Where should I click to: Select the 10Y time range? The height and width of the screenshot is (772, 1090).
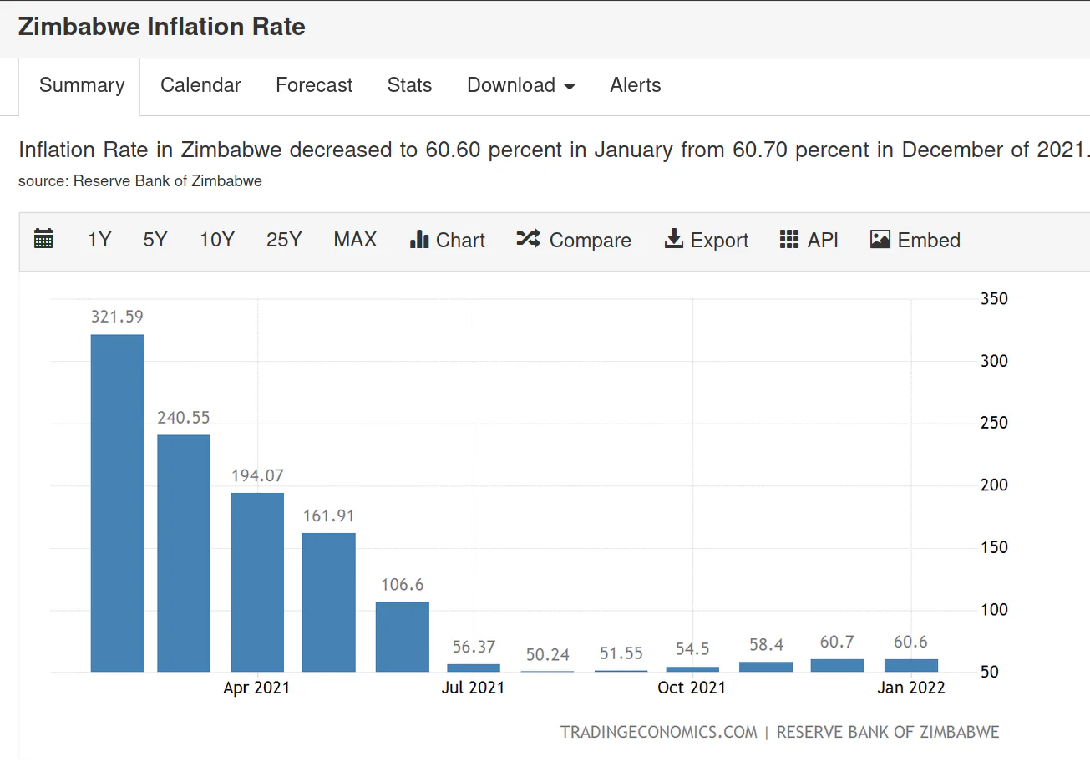click(x=217, y=240)
